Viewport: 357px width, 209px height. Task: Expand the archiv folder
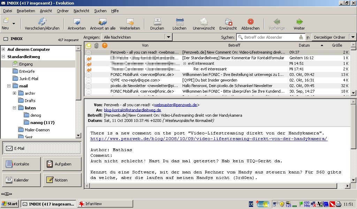[15, 93]
